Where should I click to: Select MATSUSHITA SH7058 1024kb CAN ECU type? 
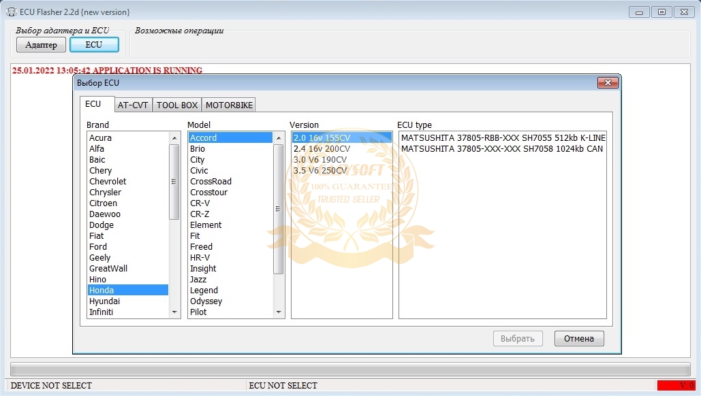pos(503,148)
